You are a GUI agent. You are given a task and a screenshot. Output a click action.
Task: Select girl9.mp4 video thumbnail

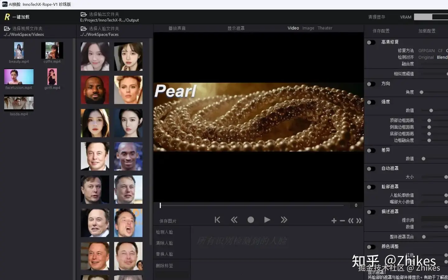52,77
